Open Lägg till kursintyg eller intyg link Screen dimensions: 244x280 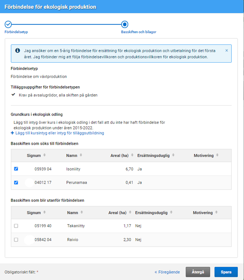click(x=60, y=133)
